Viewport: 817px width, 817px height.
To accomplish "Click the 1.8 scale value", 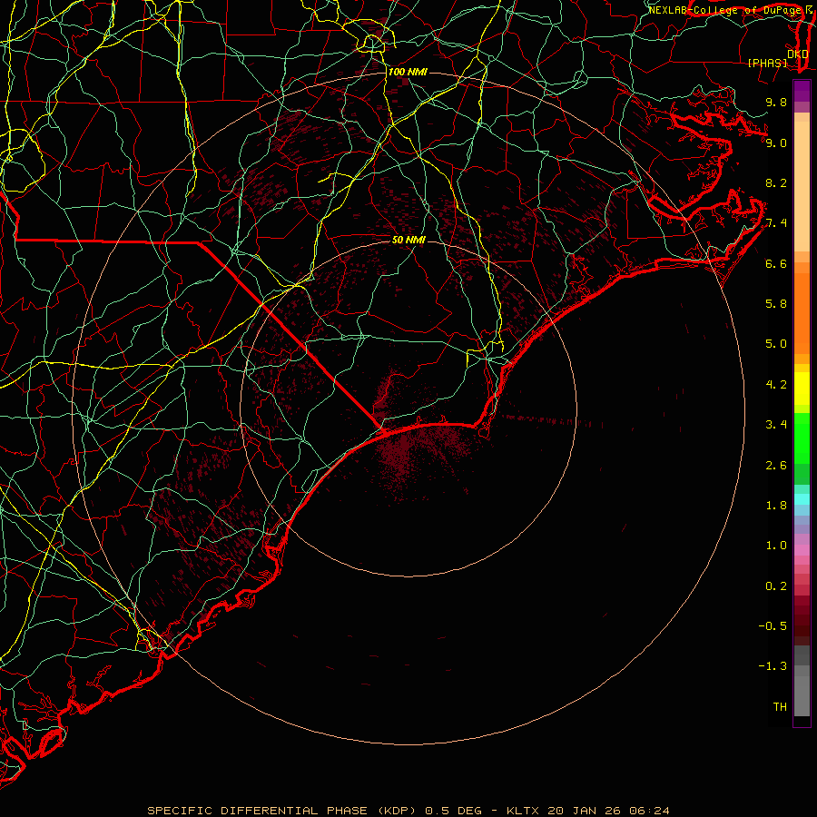I will point(776,506).
